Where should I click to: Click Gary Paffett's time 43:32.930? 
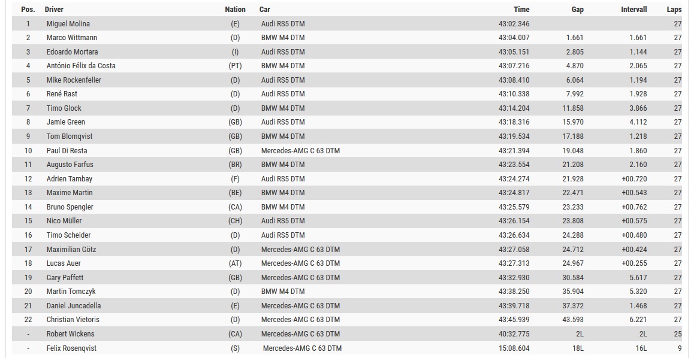pyautogui.click(x=514, y=278)
